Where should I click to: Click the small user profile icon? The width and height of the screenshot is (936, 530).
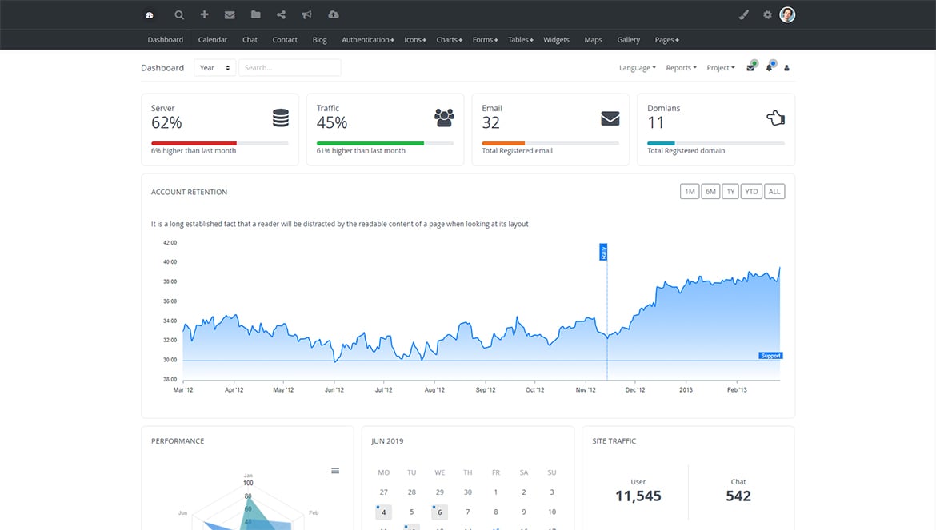(786, 68)
